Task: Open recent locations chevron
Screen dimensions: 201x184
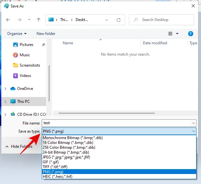Action: click(x=29, y=20)
